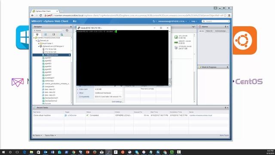Click the Edit Settings link
275x155 pixels.
117,102
